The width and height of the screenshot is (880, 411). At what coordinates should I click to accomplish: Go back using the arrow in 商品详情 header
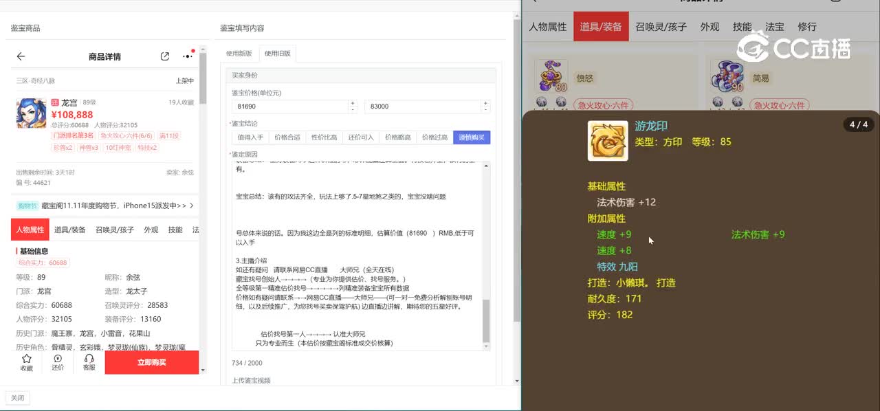21,56
